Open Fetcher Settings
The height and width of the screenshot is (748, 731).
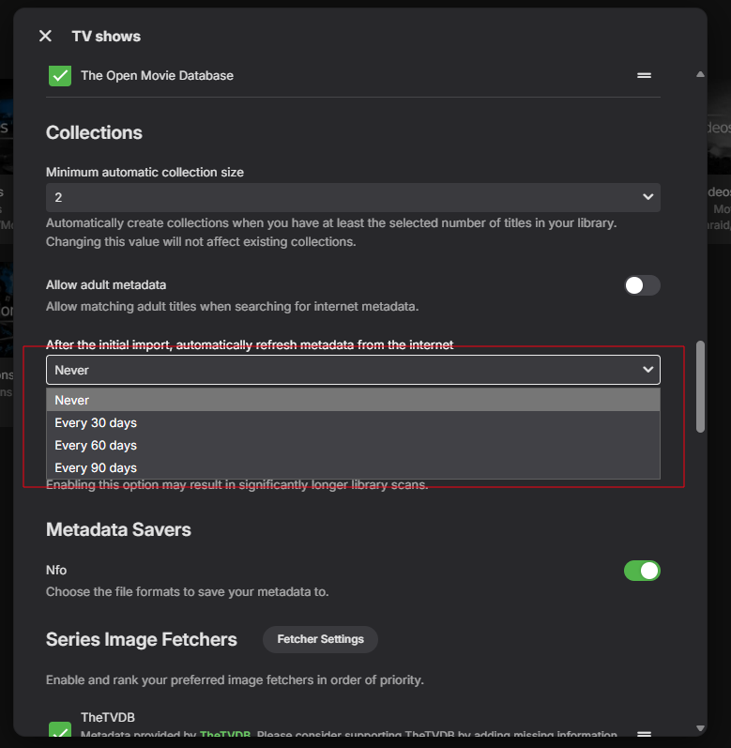pos(320,639)
